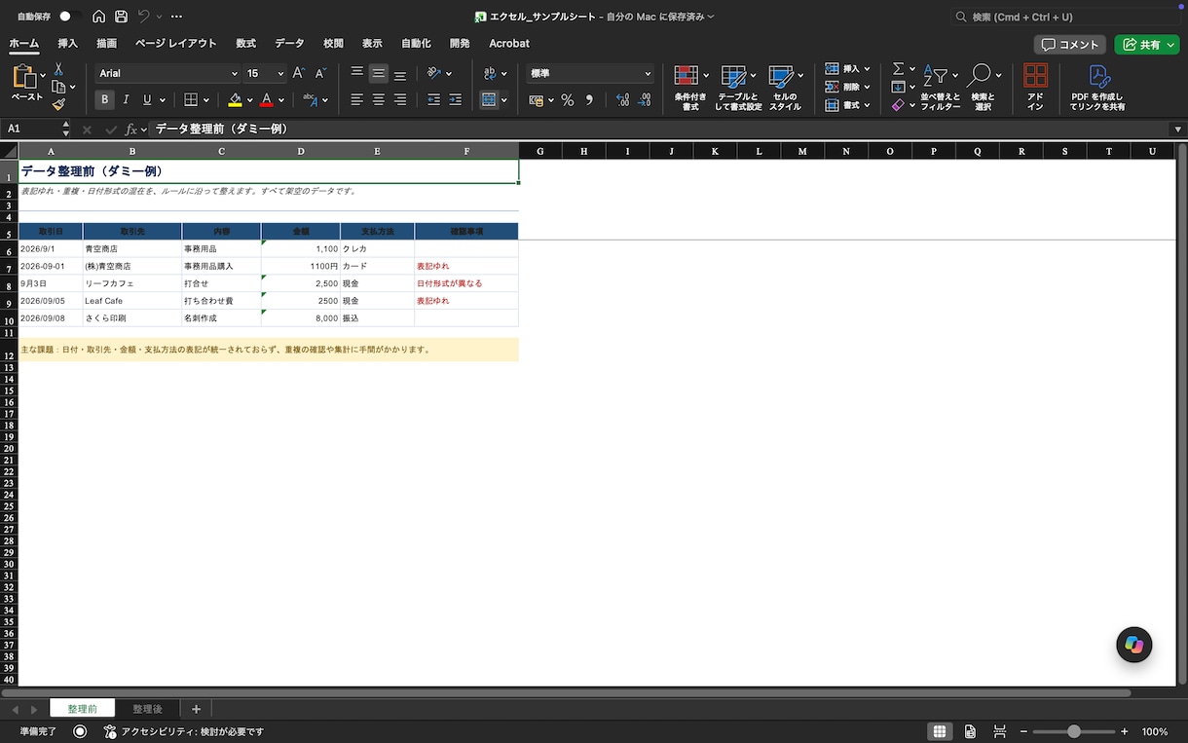Switch to the 整理後 sheet tab
The width and height of the screenshot is (1188, 743).
coord(148,709)
